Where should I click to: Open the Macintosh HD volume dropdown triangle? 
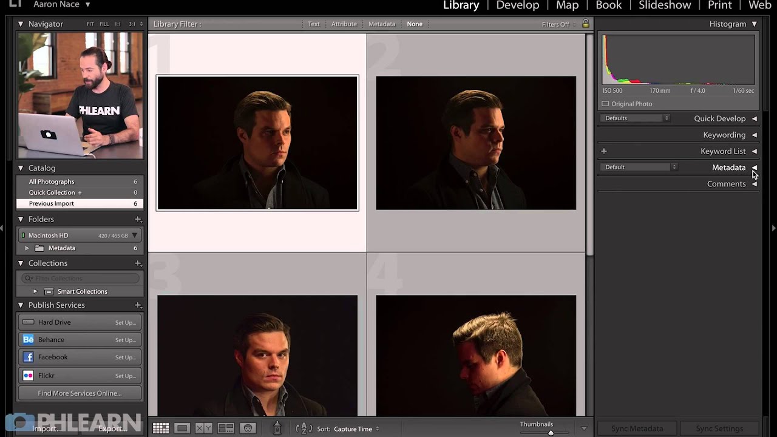[135, 235]
